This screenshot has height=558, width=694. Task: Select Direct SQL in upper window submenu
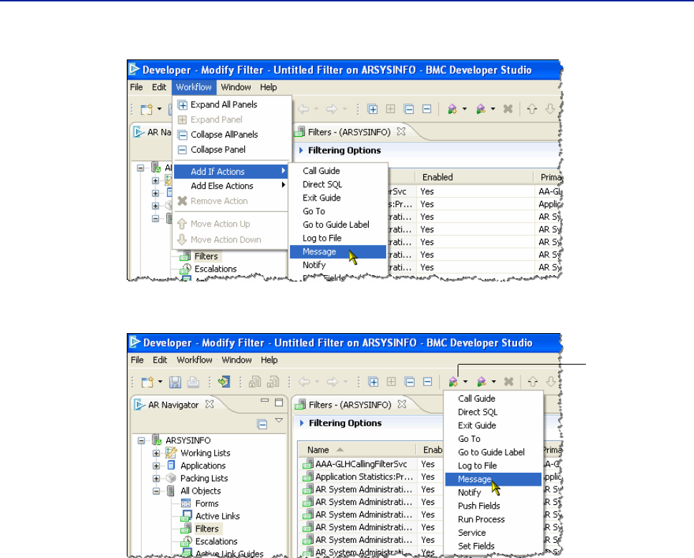tap(338, 185)
